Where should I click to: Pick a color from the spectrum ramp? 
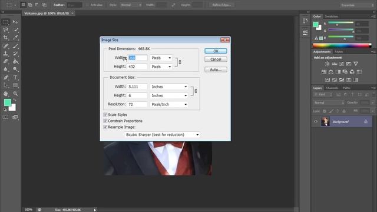coord(342,45)
